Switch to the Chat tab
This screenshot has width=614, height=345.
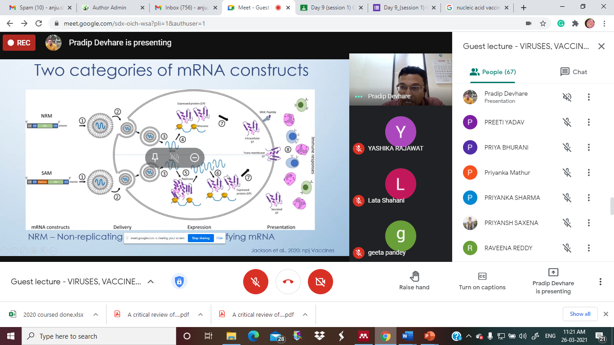574,72
